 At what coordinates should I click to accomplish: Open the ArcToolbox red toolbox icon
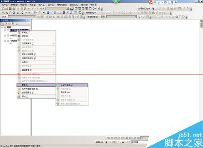pyautogui.click(x=86, y=9)
